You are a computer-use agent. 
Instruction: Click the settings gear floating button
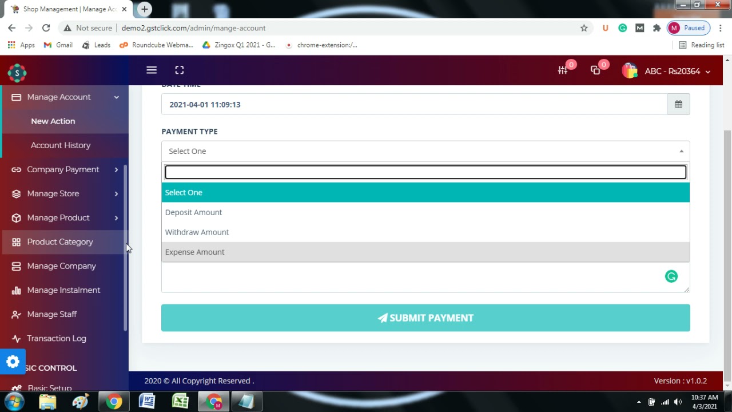coord(13,362)
